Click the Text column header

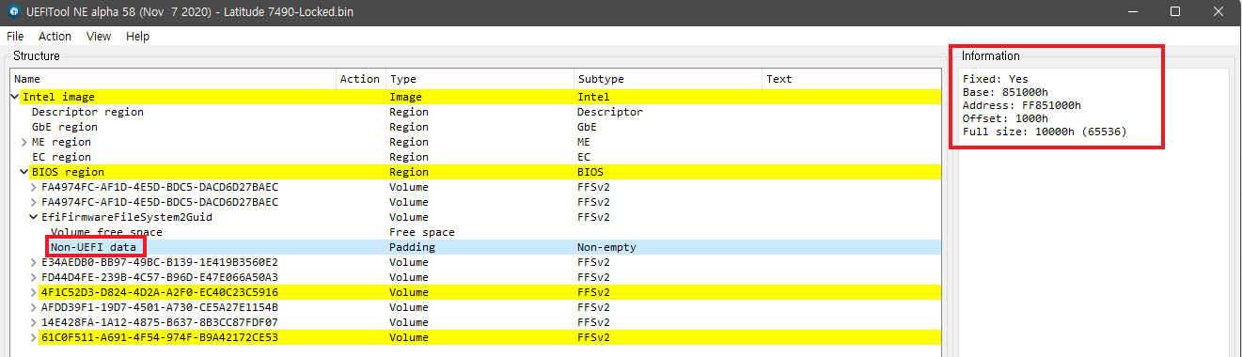point(851,79)
